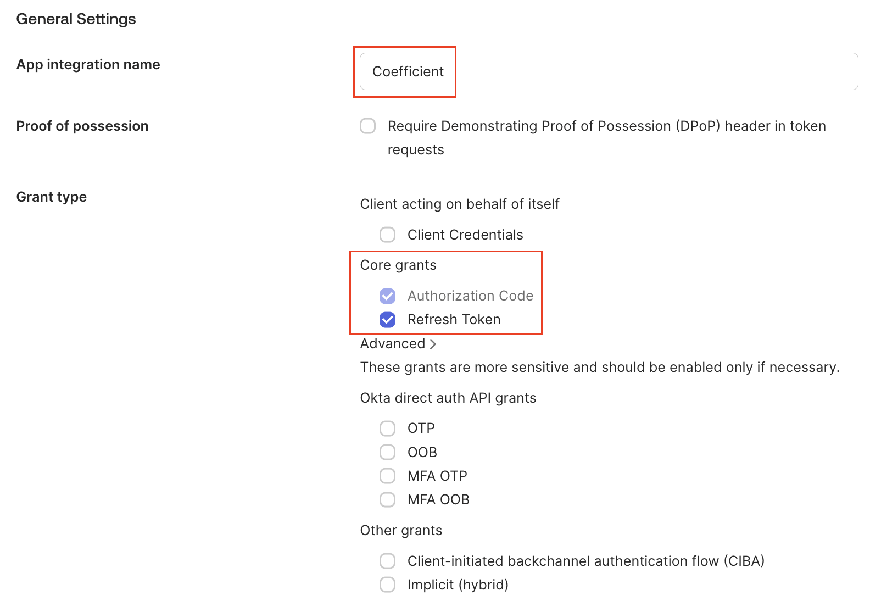Select the MFA OTP checkbox
This screenshot has width=870, height=612.
click(x=388, y=476)
